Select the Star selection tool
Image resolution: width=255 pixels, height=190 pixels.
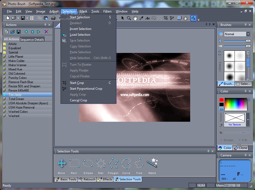[x=101, y=163]
